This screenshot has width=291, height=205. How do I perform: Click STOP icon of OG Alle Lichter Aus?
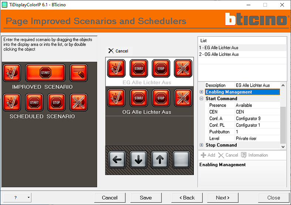[161, 98]
